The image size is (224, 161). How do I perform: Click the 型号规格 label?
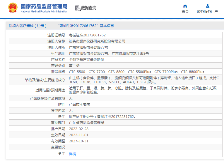click(x=58, y=72)
